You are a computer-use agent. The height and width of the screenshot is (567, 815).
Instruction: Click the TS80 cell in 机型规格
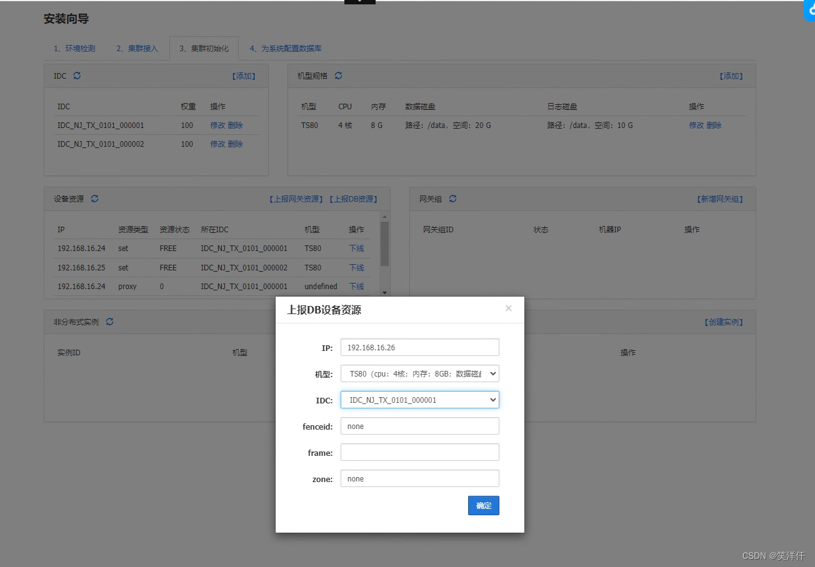tap(309, 126)
